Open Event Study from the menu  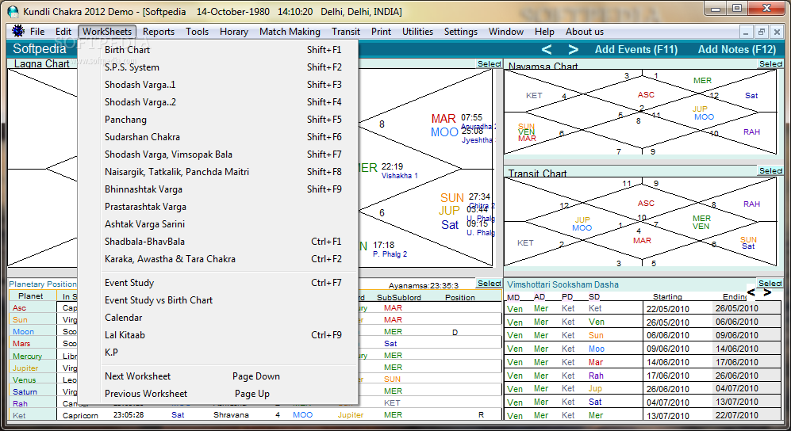[218, 283]
